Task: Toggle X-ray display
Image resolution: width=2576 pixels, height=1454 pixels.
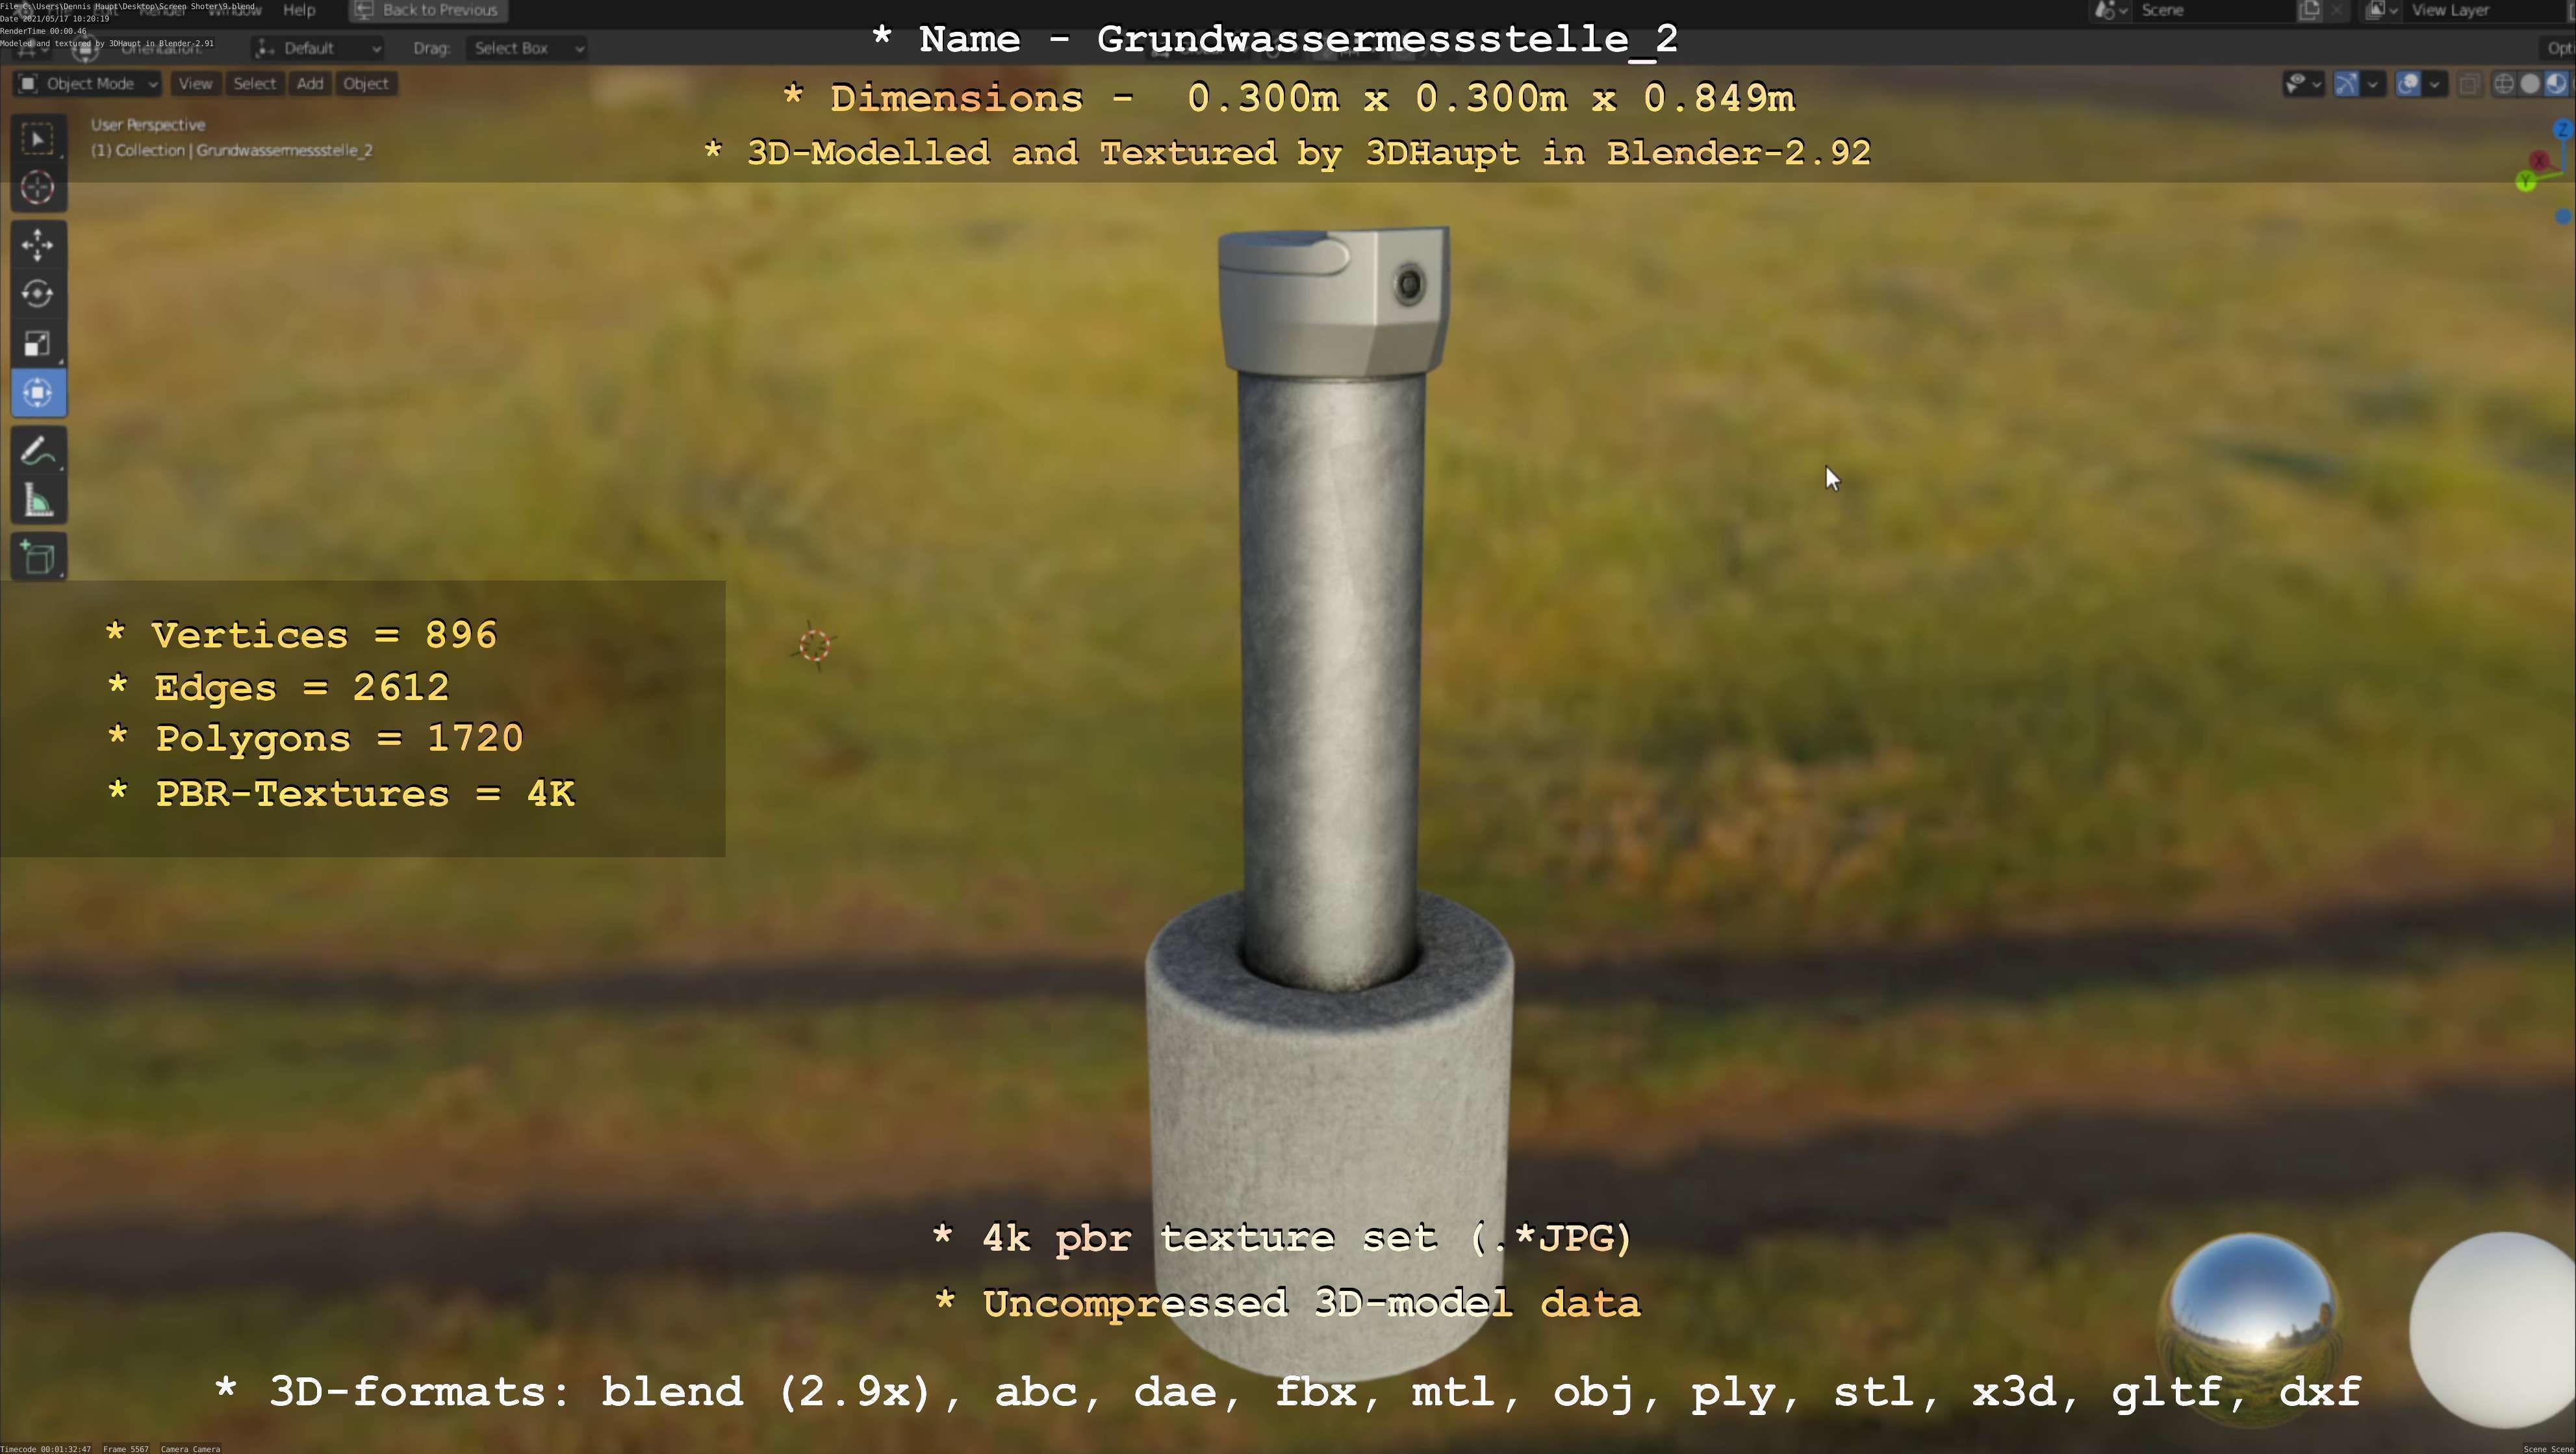Action: (x=2469, y=84)
